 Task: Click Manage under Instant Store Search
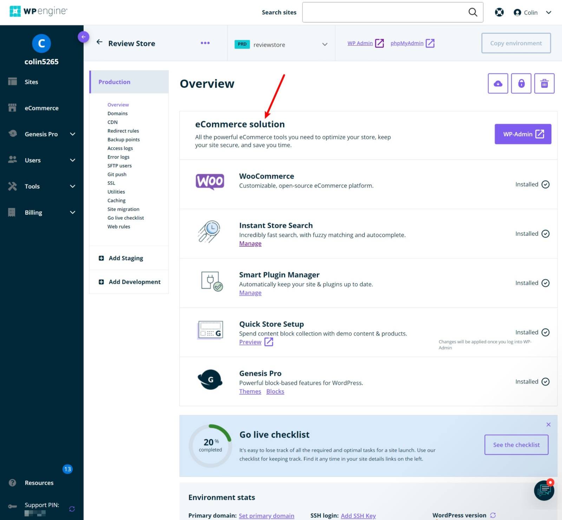tap(250, 243)
